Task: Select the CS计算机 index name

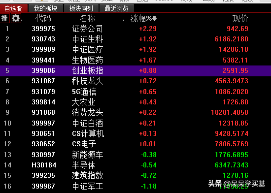Action: pos(88,133)
